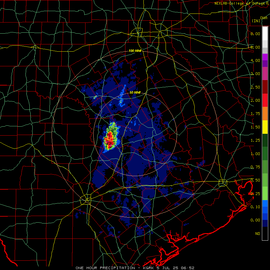Viewport: 270px width, 270px height.
Task: Click the "[IN]" units label
Action: click(256, 21)
